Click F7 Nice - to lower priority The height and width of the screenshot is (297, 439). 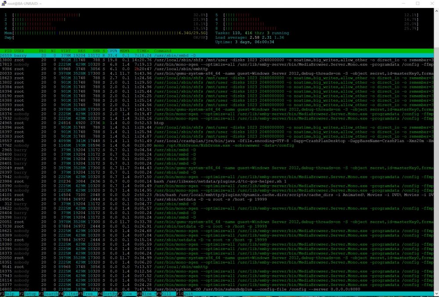pyautogui.click(x=127, y=294)
